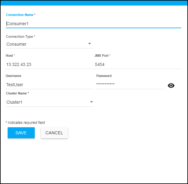Click the 'Username' field label
Viewport: 188px width, 184px height.
click(14, 76)
